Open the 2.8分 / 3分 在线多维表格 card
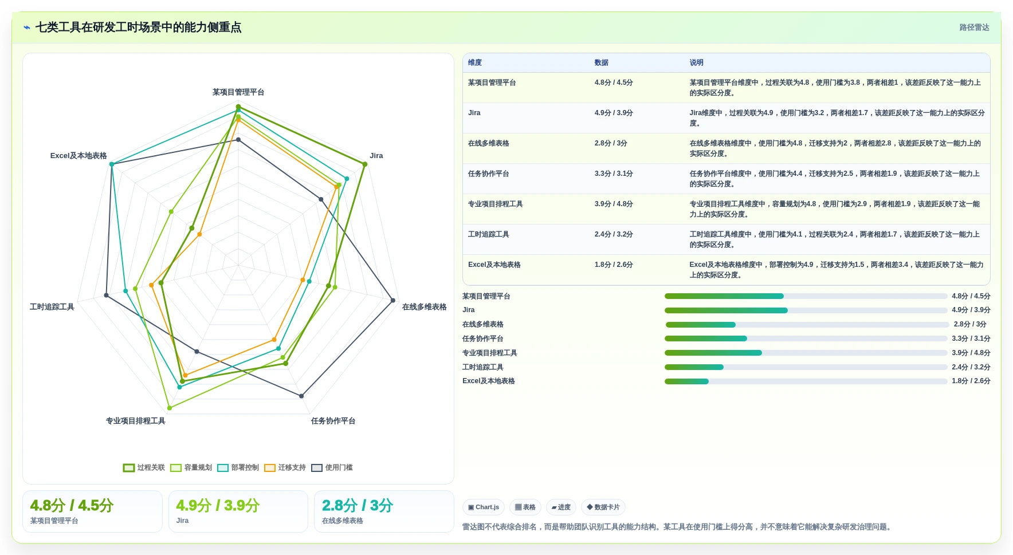 point(384,511)
